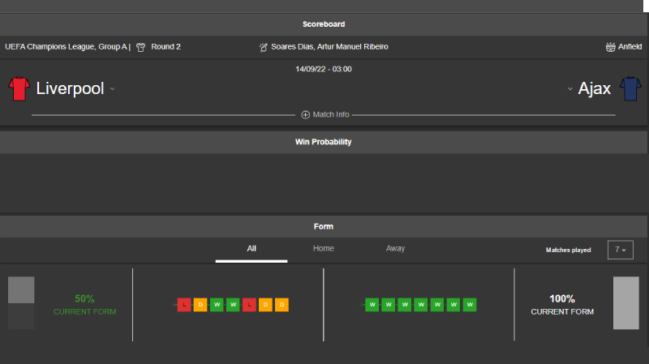Expand the Ajax team dropdown chevron
This screenshot has width=649, height=364.
click(x=570, y=89)
